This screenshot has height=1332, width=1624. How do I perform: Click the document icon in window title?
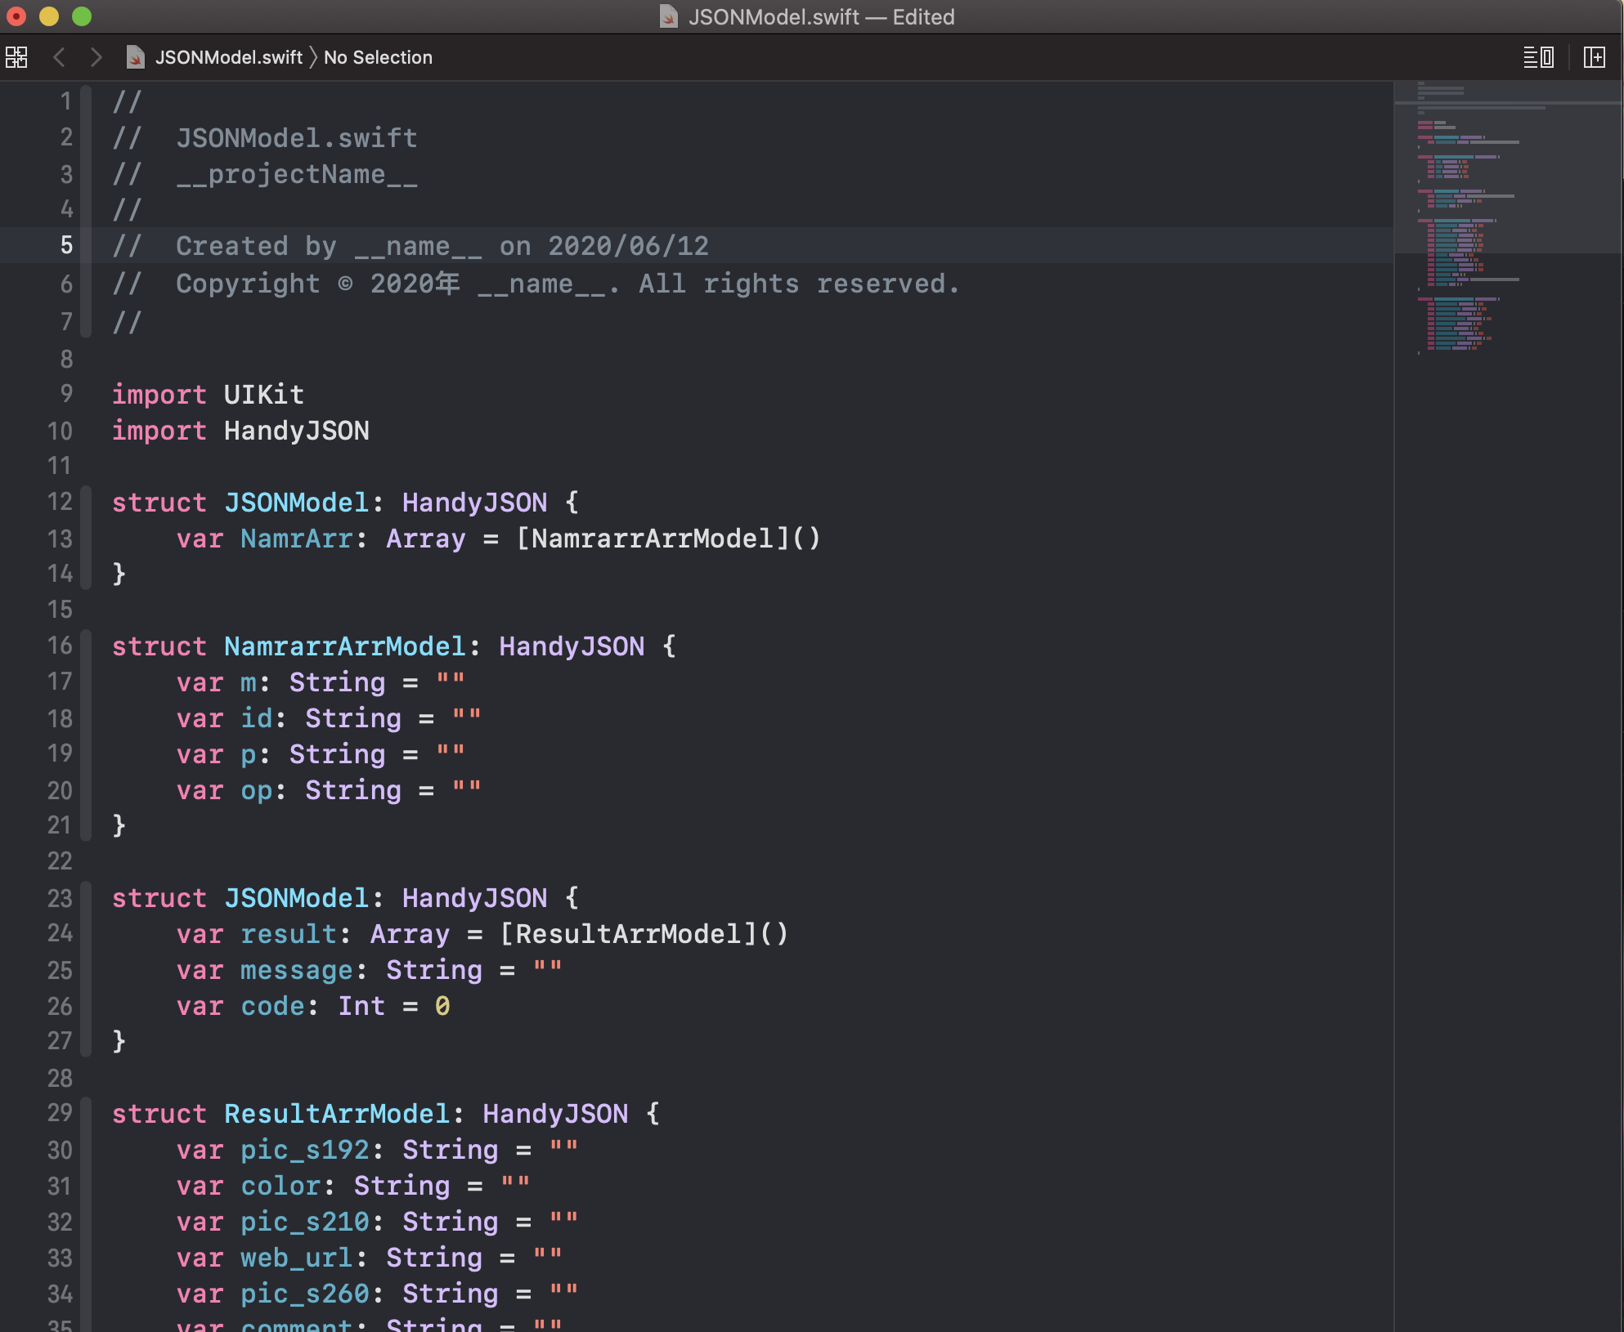pos(669,16)
